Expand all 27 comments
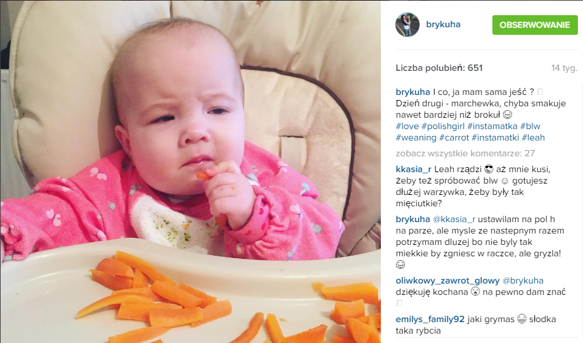Viewport: 583px width, 343px height. point(465,153)
